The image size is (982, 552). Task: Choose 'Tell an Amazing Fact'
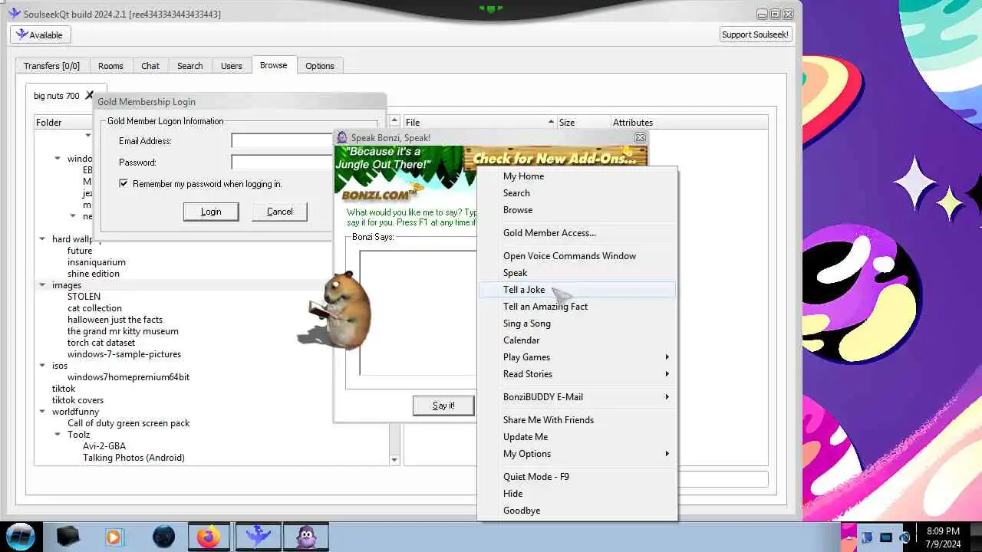(577, 307)
